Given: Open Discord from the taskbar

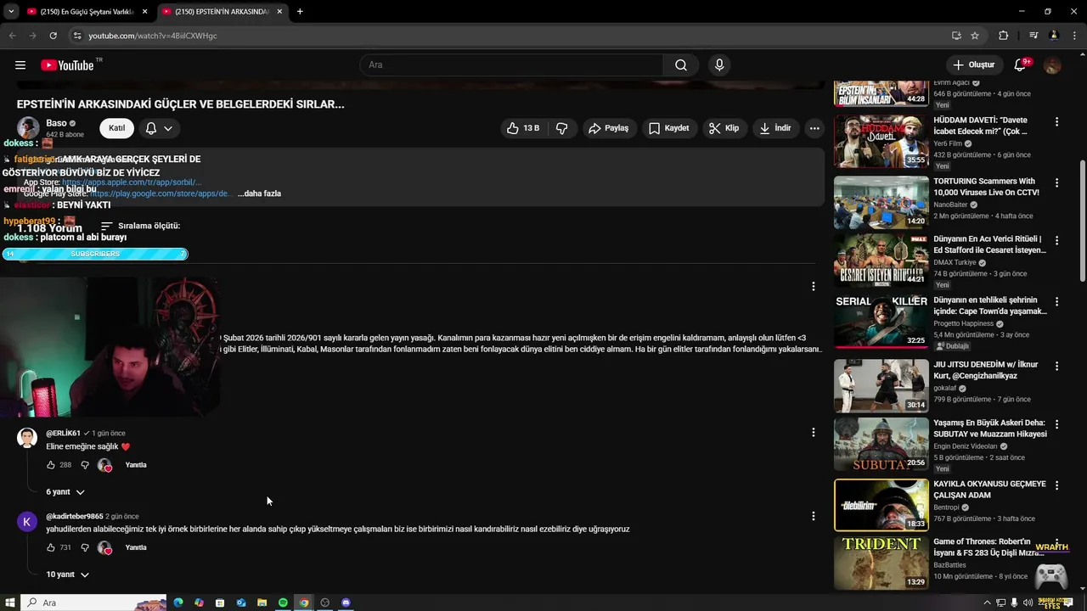Looking at the screenshot, I should [x=346, y=603].
